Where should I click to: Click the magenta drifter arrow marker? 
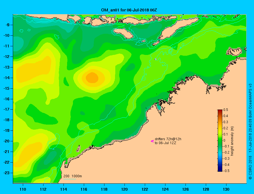click(x=152, y=141)
